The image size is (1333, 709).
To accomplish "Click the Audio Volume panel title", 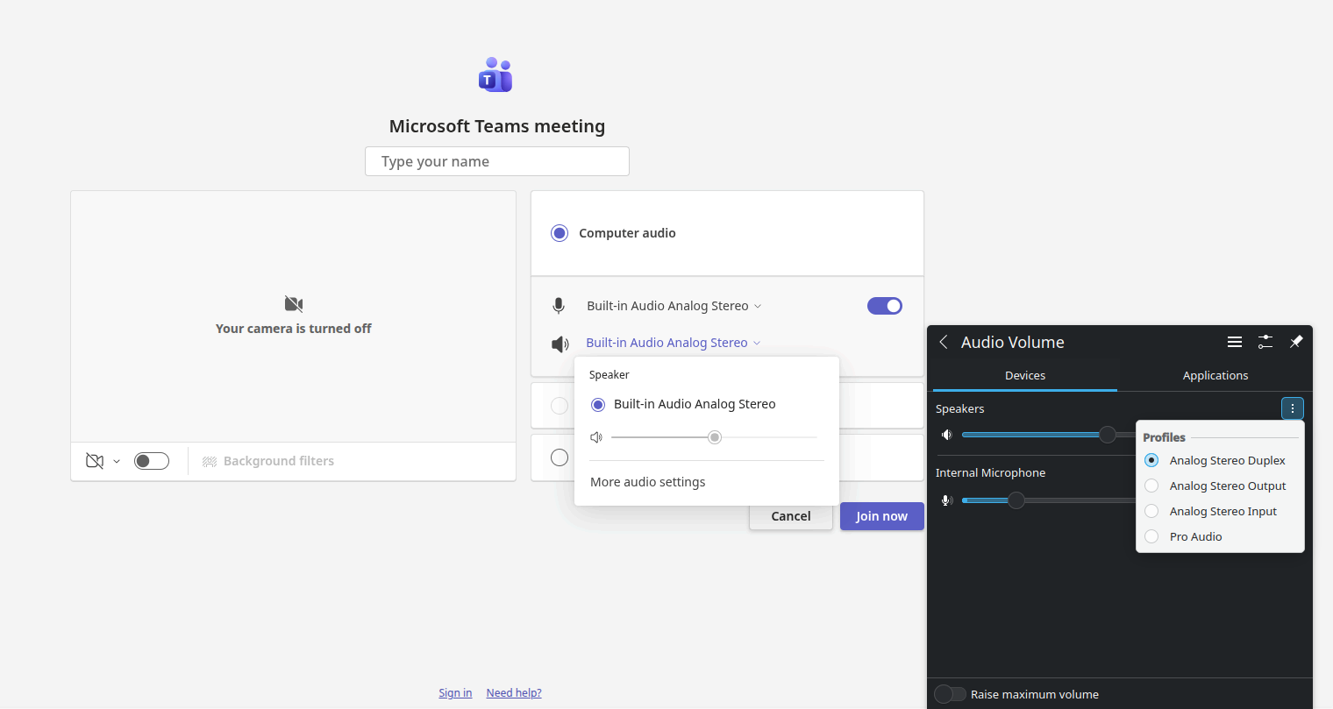I will click(x=1013, y=342).
